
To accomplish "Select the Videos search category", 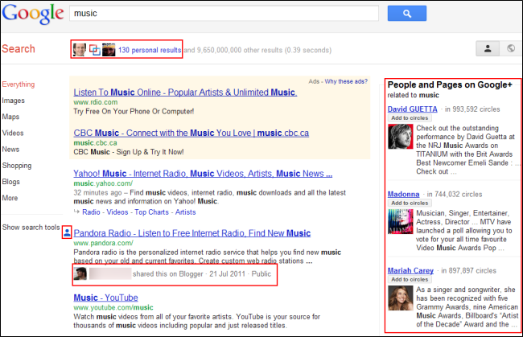I will [x=13, y=133].
